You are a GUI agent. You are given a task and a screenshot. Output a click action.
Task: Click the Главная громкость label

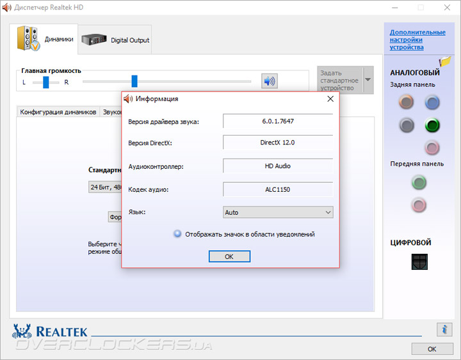[51, 71]
